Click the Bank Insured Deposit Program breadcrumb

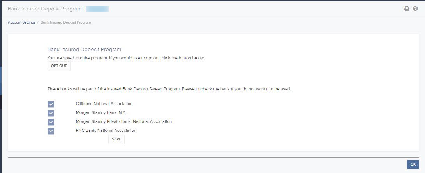coord(65,22)
